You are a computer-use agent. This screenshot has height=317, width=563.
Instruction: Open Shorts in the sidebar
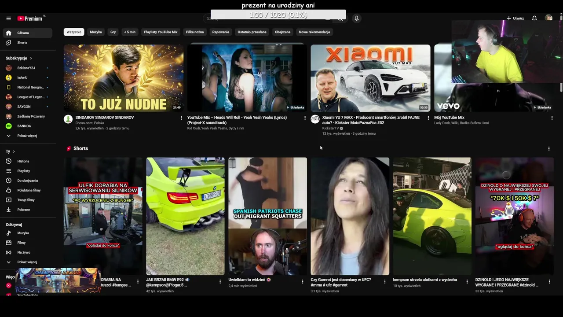point(27,43)
